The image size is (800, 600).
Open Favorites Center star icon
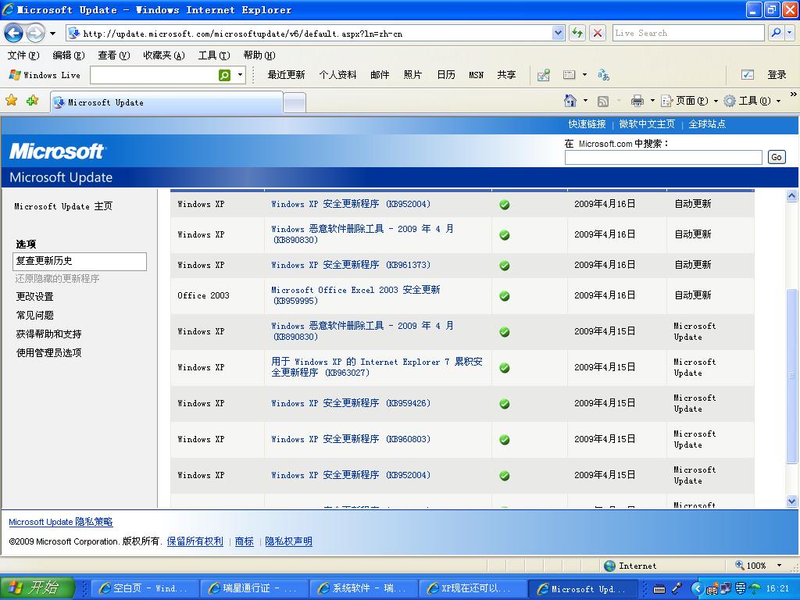tap(11, 101)
